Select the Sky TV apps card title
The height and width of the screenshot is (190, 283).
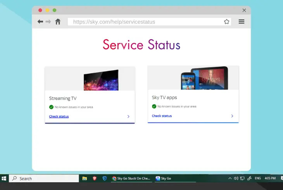(164, 98)
